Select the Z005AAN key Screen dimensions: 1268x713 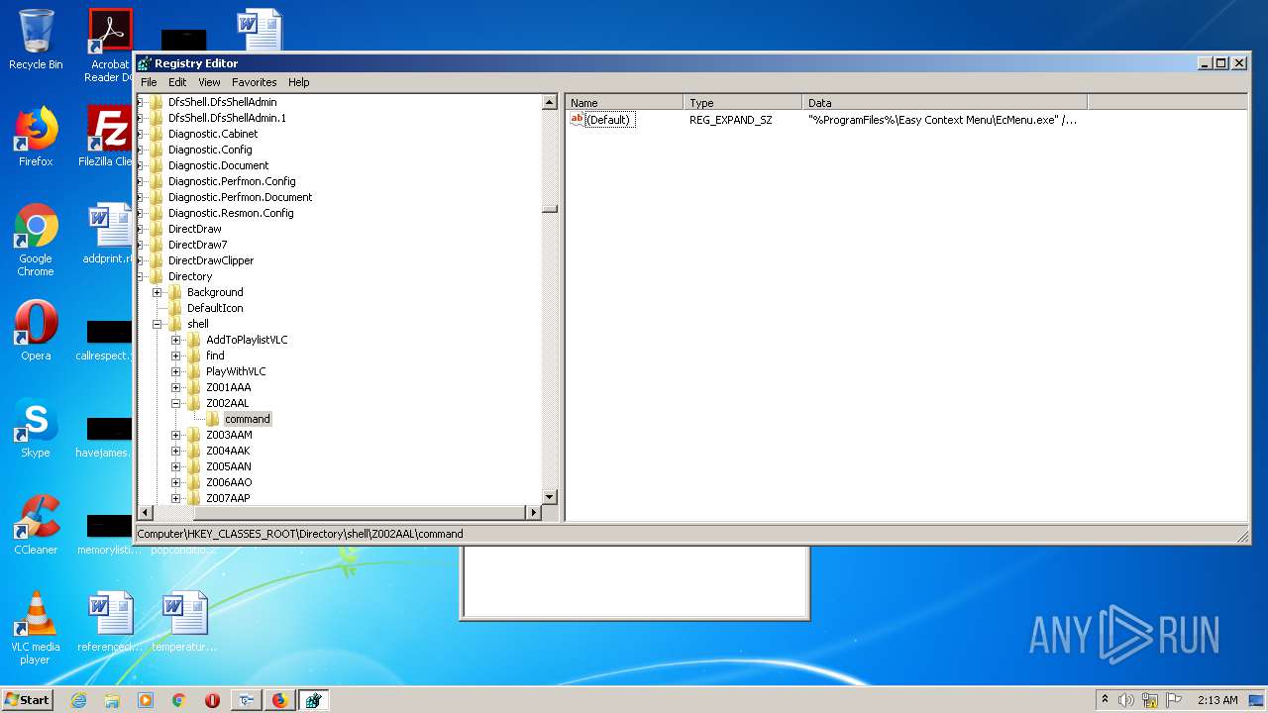[229, 466]
